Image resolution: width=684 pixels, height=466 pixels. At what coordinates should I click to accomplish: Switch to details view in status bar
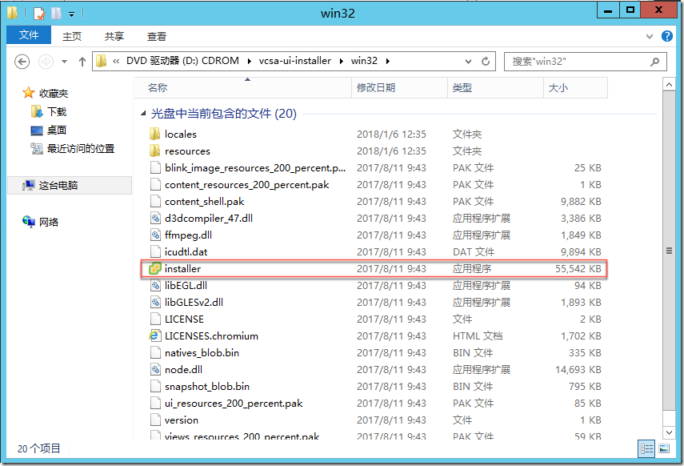646,448
